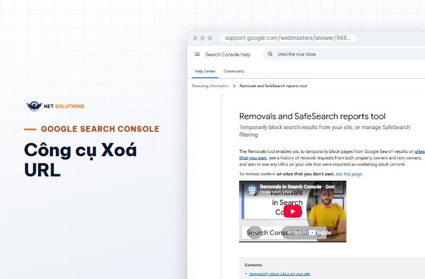Image resolution: width=425 pixels, height=279 pixels.
Task: Open Removing information breadcrumb link
Action: click(x=210, y=86)
